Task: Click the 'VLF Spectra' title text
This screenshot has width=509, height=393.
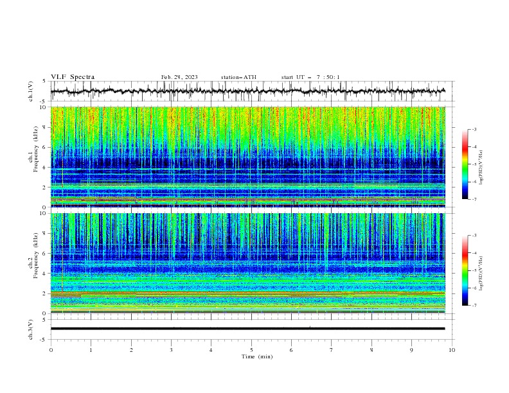Action: (x=73, y=77)
